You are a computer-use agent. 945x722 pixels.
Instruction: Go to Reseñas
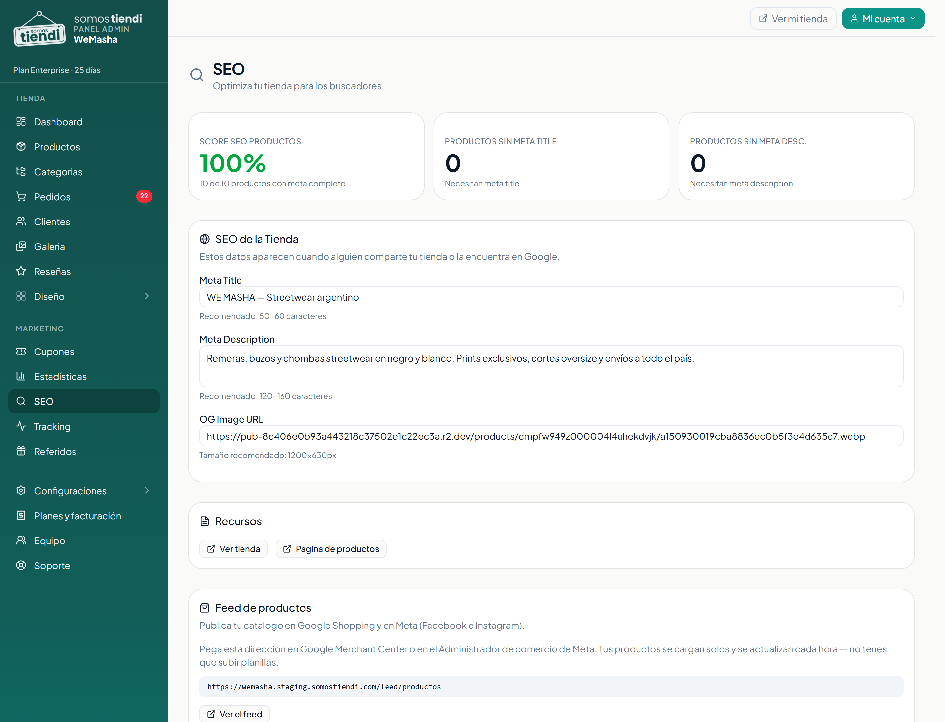84,271
